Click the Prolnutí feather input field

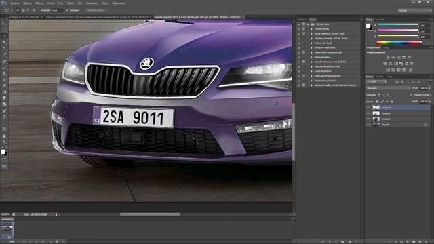pos(57,10)
